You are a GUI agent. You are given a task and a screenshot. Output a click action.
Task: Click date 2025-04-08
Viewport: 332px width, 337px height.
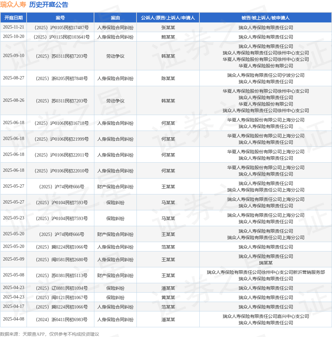14,319
